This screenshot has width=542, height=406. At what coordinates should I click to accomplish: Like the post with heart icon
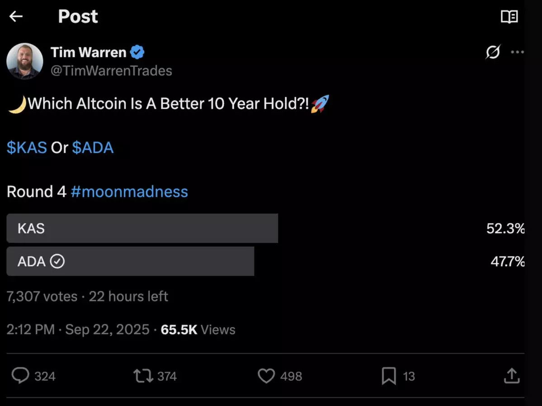coord(266,376)
